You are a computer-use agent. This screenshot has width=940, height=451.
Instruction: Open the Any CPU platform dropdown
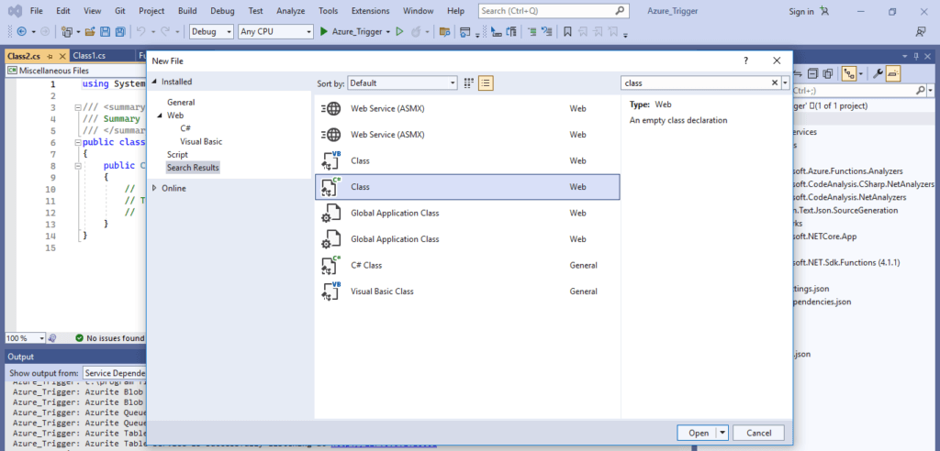(275, 32)
